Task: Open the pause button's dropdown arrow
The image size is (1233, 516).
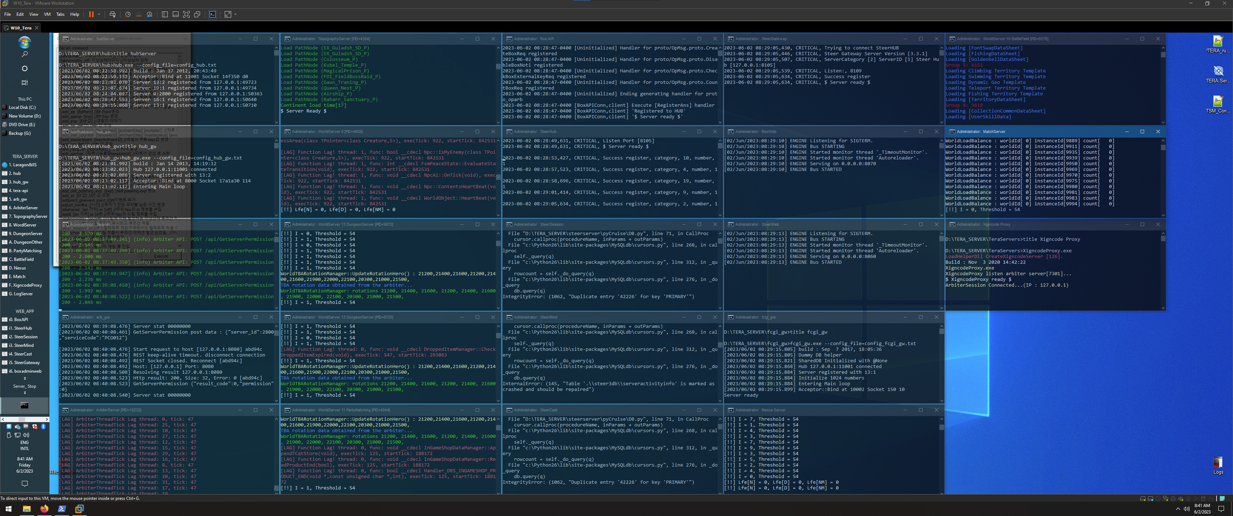Action: point(99,14)
